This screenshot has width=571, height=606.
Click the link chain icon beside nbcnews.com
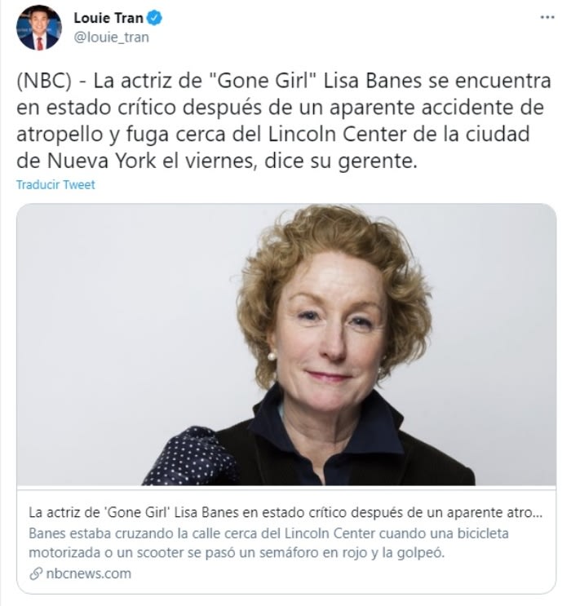pyautogui.click(x=36, y=573)
